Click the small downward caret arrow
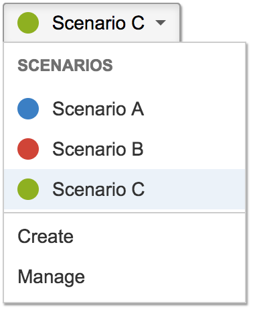This screenshot has width=253, height=310. 161,23
